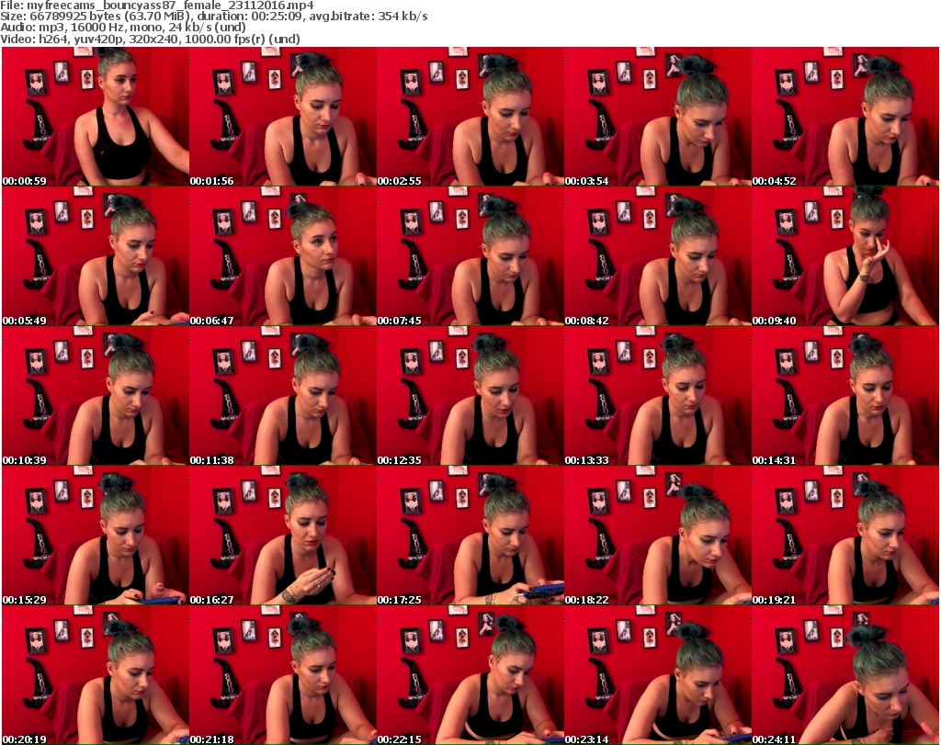Select the thumbnail frame stamped 00:01:56
The width and height of the screenshot is (941, 745).
click(x=283, y=117)
